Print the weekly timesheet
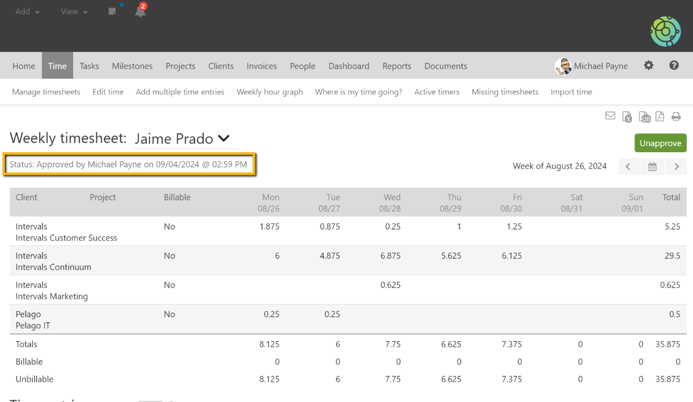 click(x=676, y=116)
